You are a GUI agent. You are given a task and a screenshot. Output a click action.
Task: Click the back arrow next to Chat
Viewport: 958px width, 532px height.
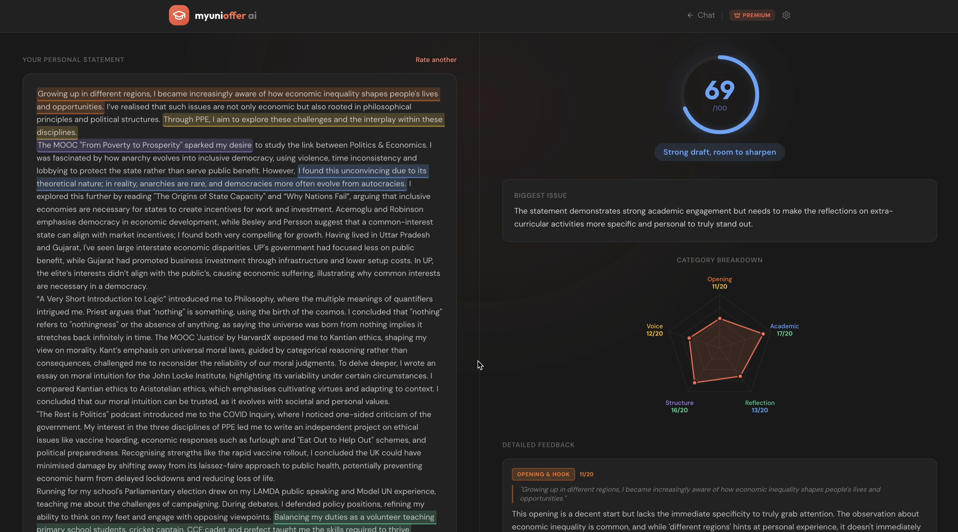(690, 15)
